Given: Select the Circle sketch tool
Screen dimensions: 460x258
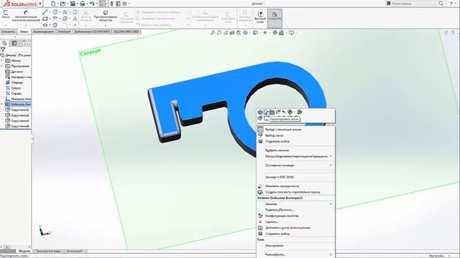Looking at the screenshot, I should click(x=55, y=12).
